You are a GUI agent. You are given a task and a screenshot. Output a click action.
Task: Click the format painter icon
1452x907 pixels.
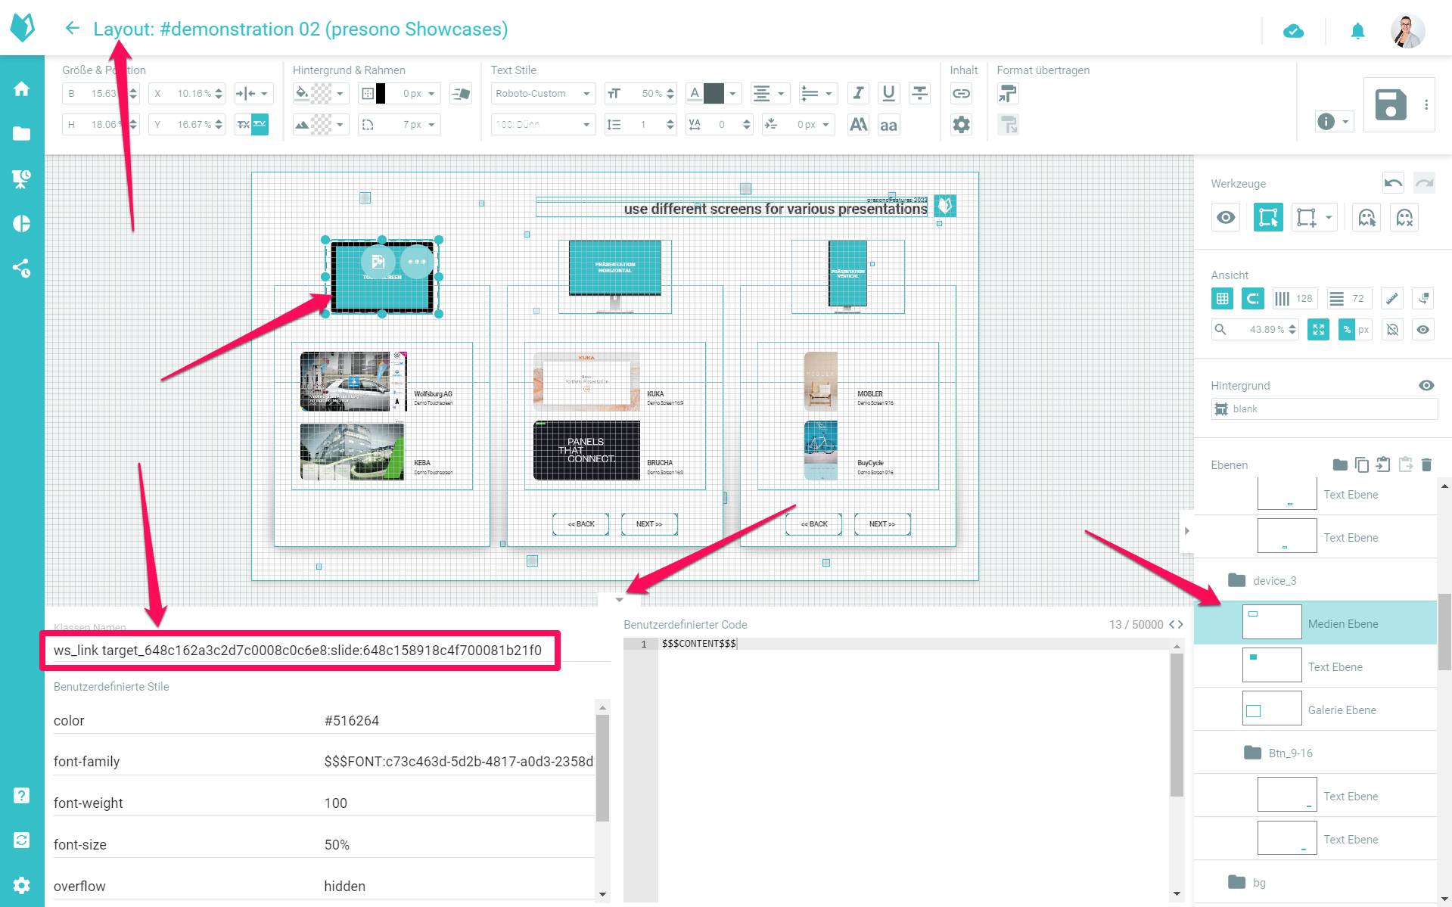(x=1007, y=93)
